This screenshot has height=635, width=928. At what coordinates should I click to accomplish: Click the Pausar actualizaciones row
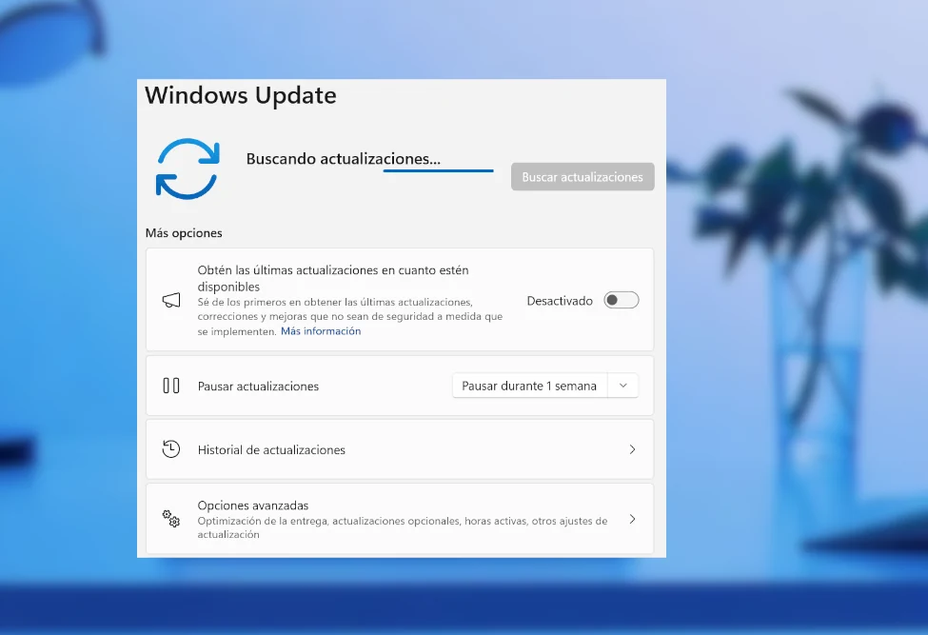[x=286, y=385]
